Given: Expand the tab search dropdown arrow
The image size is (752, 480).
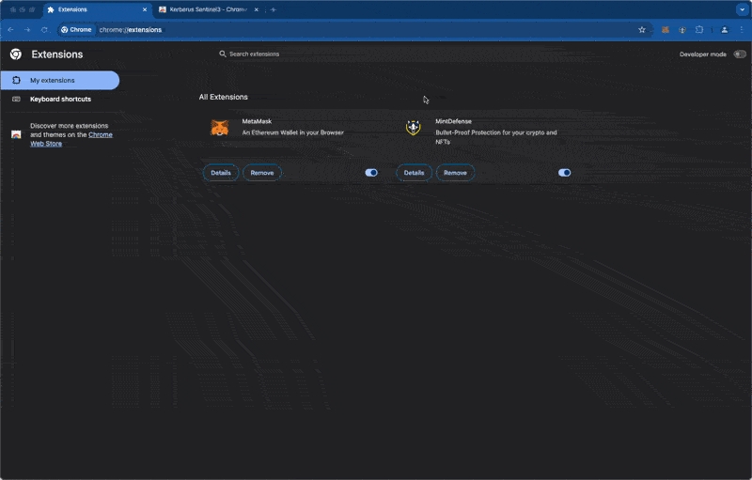Looking at the screenshot, I should pyautogui.click(x=742, y=9).
